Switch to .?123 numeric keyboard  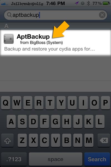14,159
